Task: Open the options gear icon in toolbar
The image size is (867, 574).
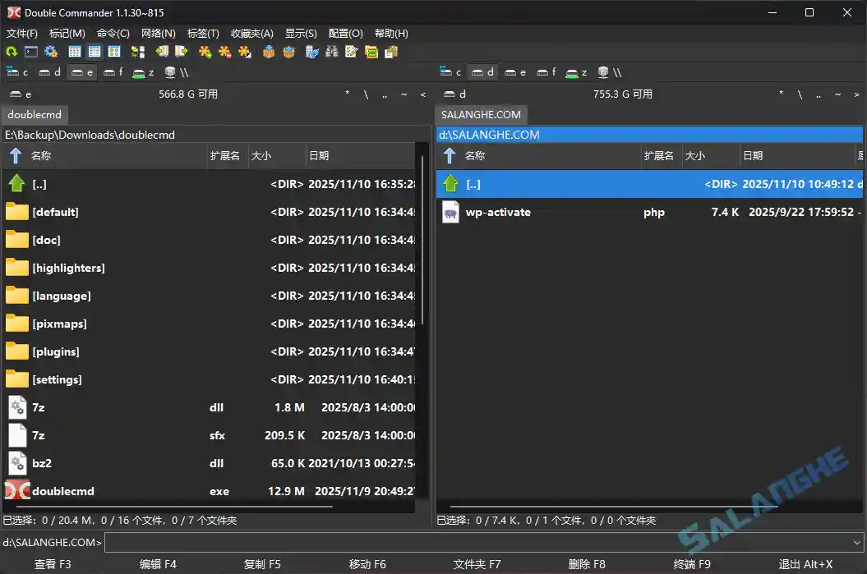Action: (51, 52)
